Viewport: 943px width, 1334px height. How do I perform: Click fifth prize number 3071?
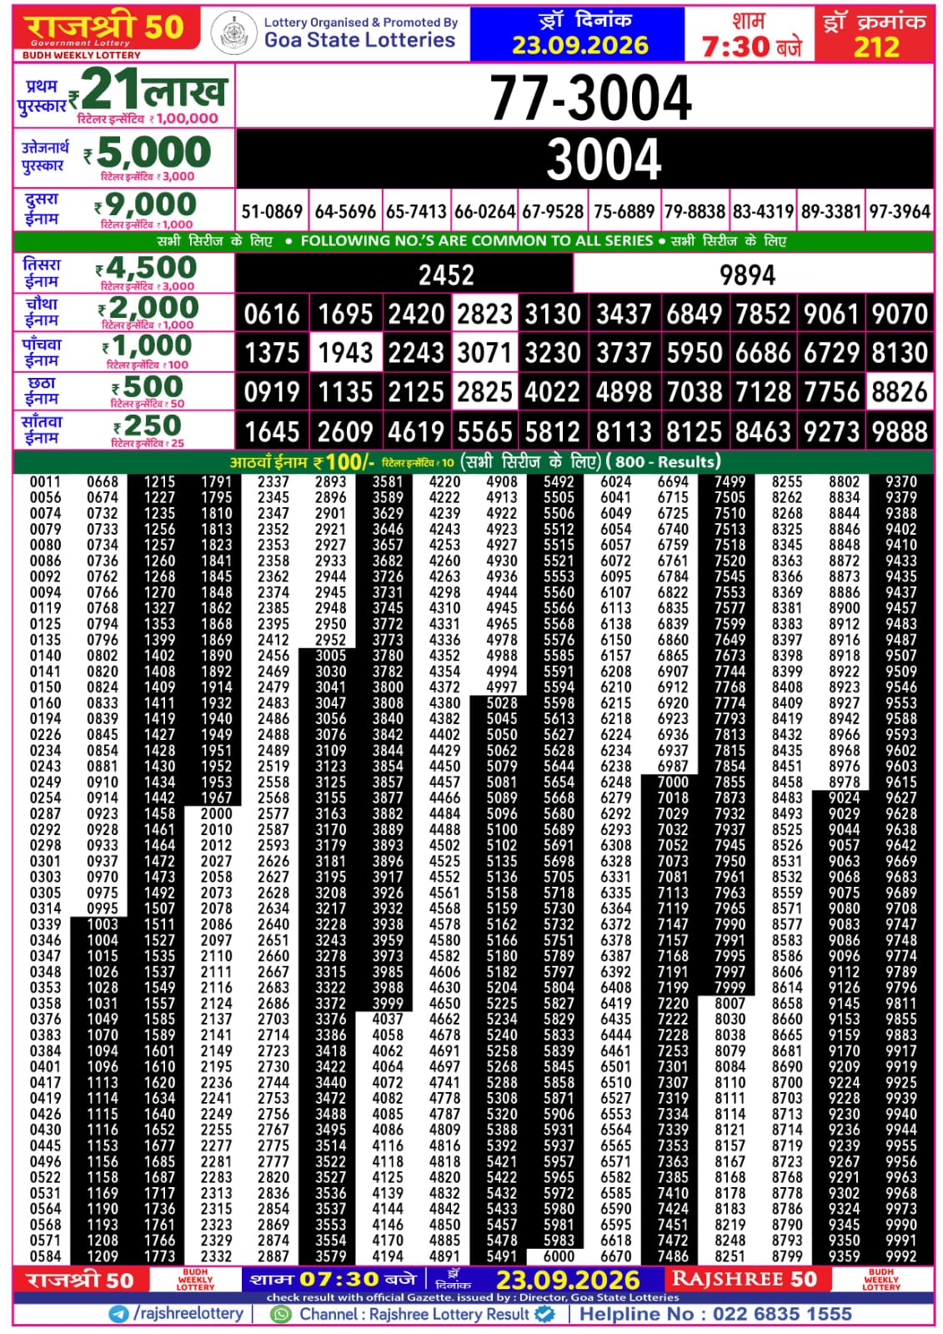[484, 353]
